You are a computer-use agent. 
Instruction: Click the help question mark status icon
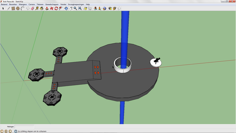tap(15, 131)
